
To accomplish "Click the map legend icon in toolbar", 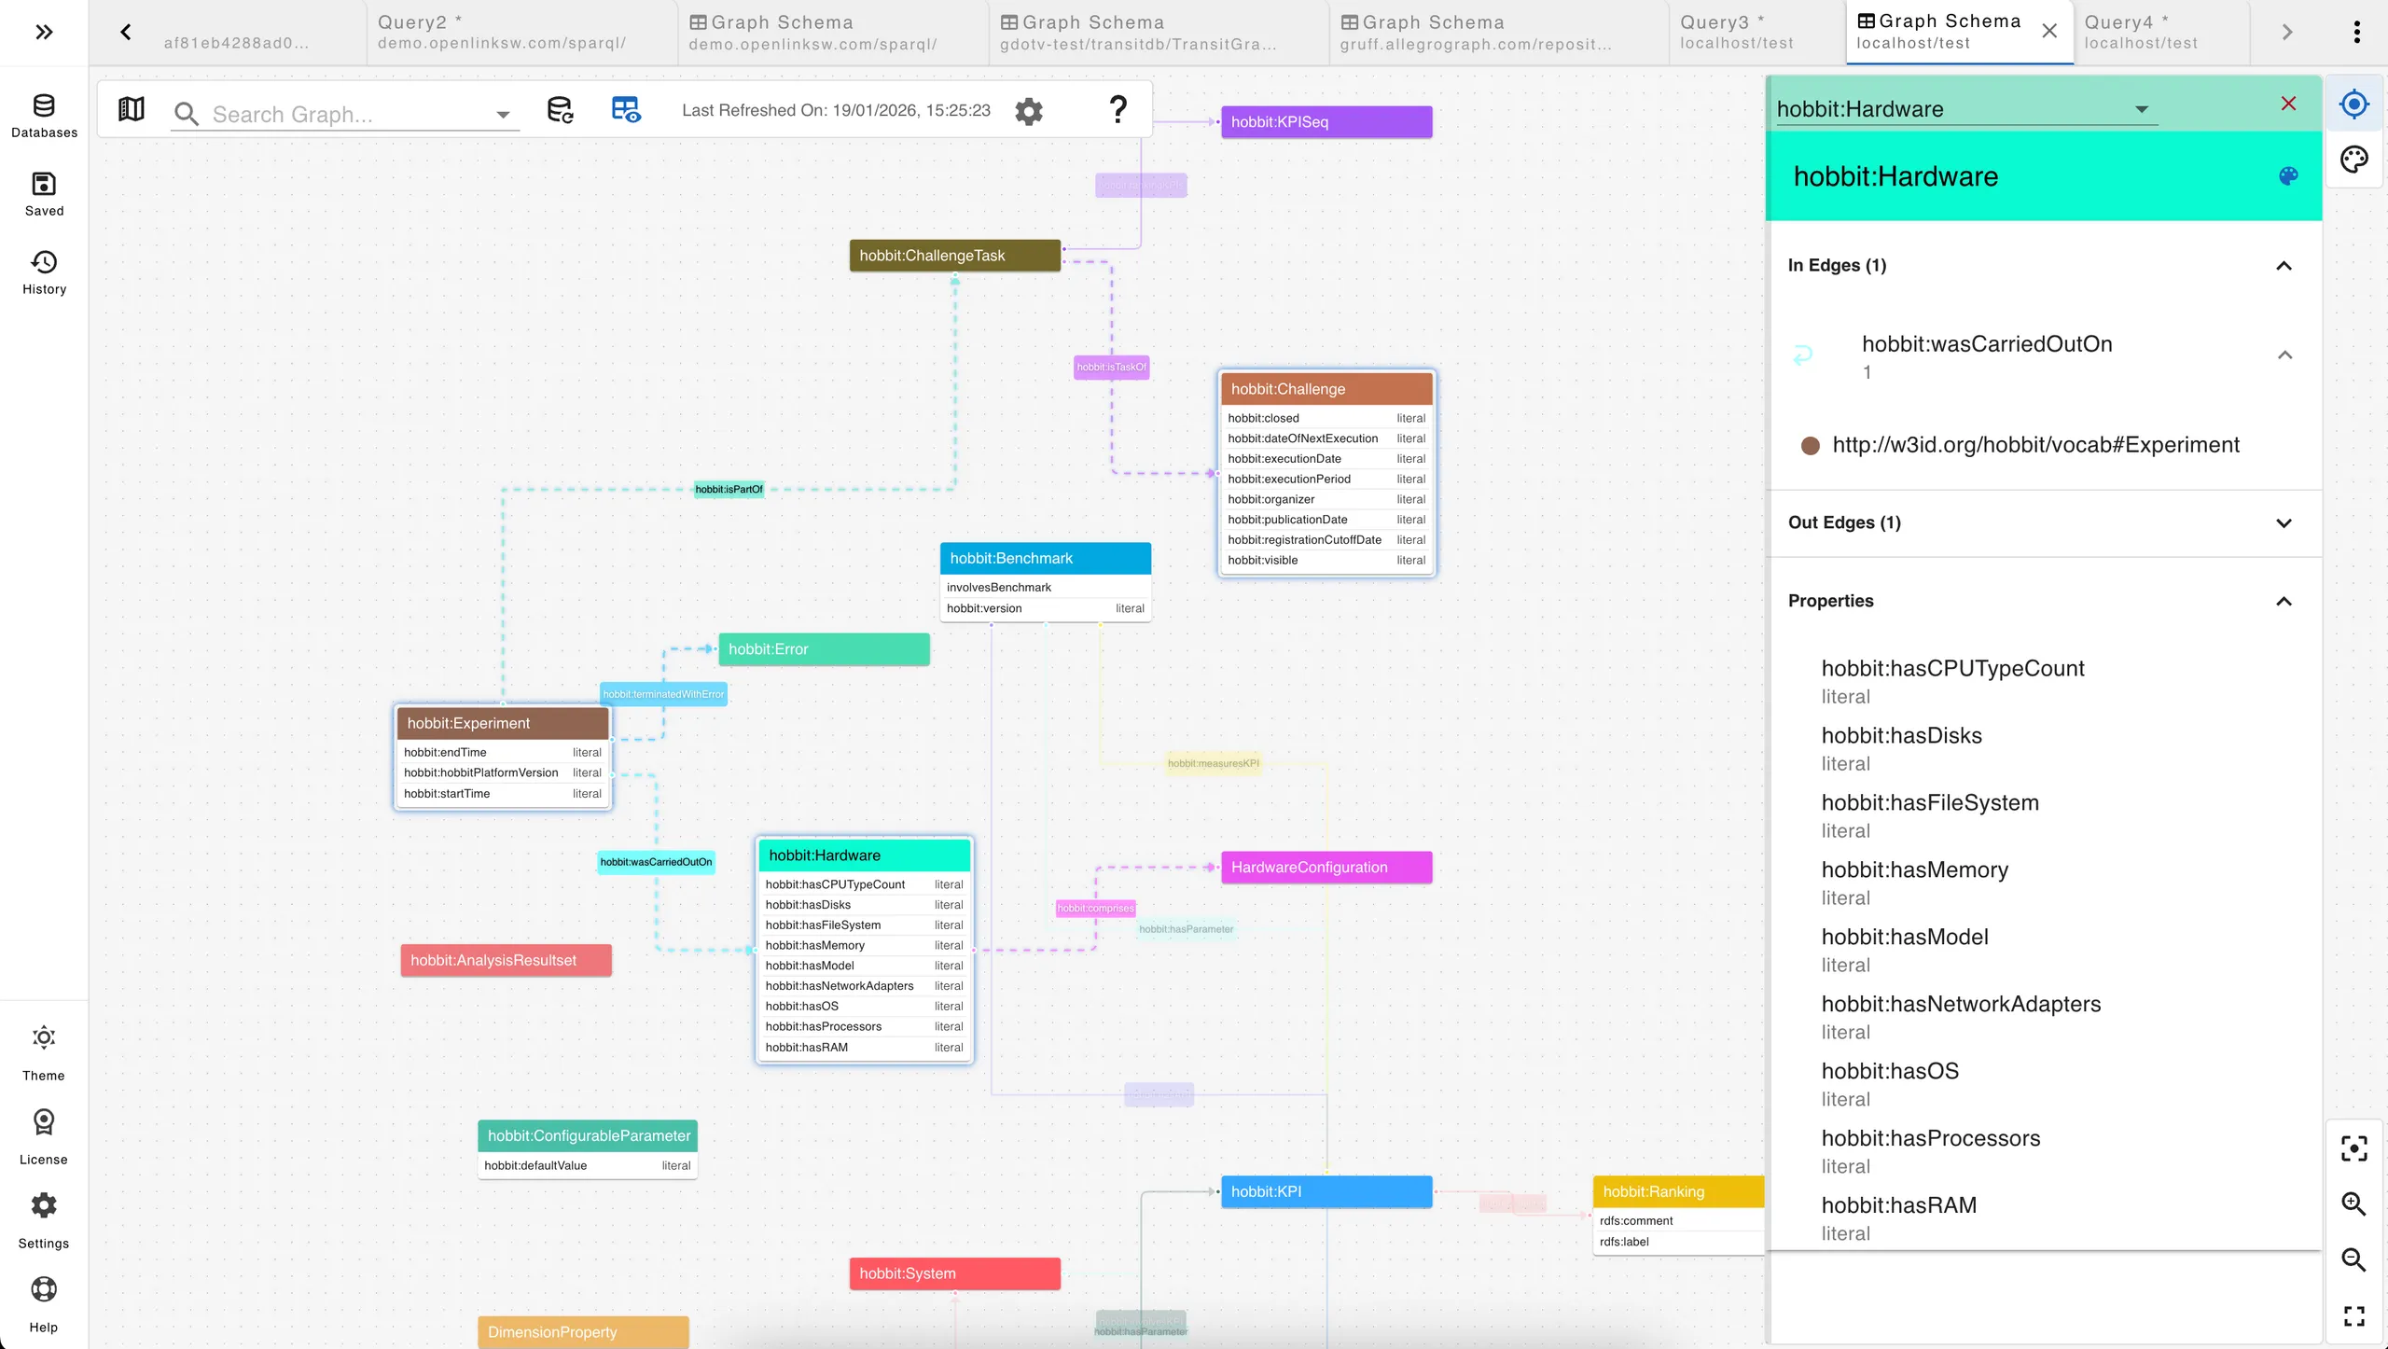I will [x=132, y=110].
